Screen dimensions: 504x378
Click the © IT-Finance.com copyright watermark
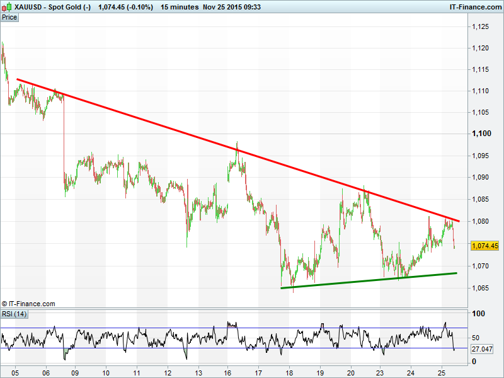[x=28, y=304]
